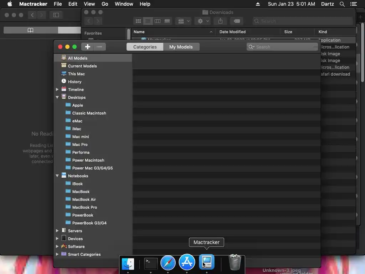Open Terminal from the Dock

151,264
